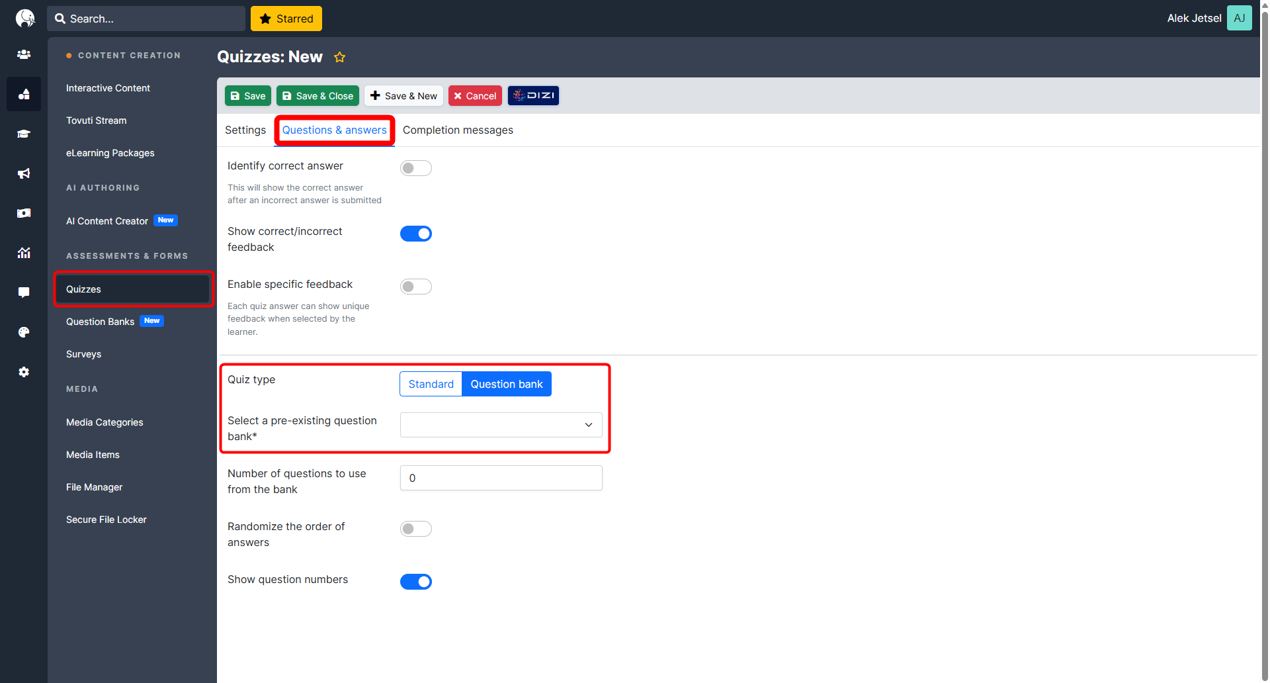Open the graduation cap learning icon
Image resolution: width=1270 pixels, height=683 pixels.
coord(24,134)
